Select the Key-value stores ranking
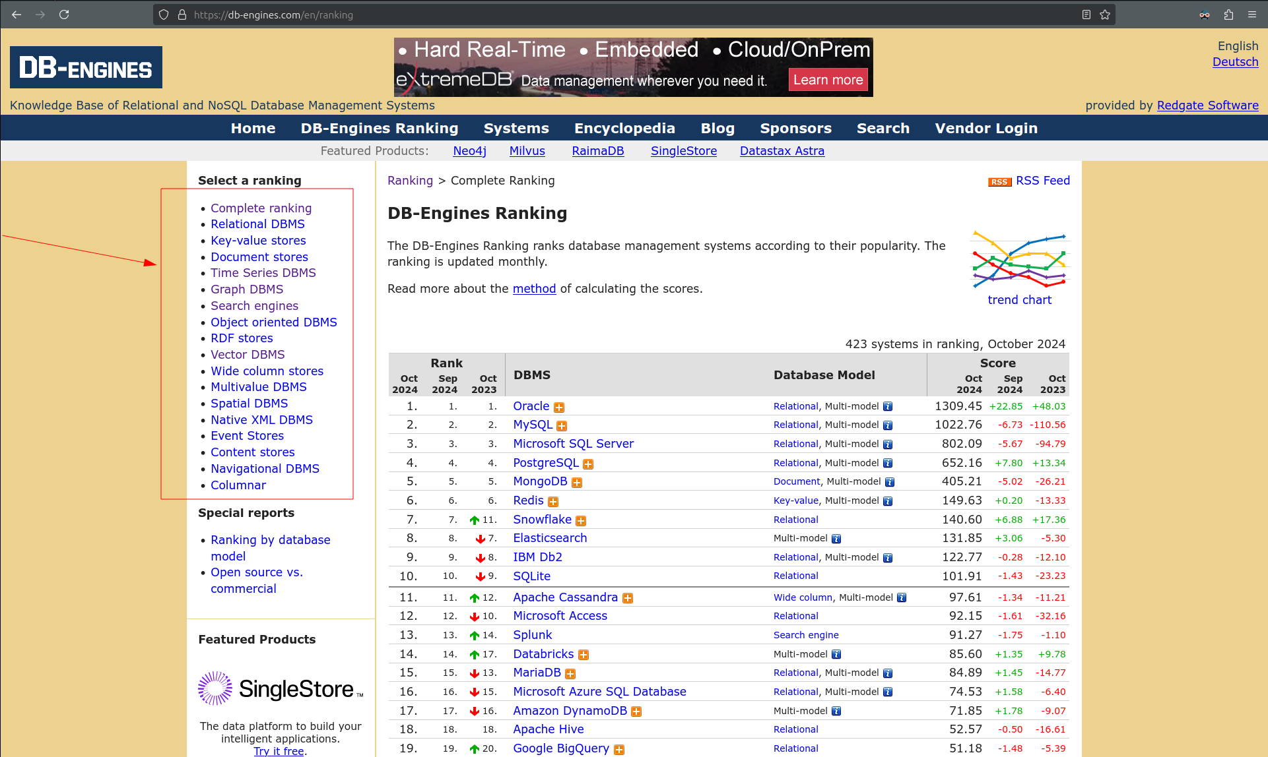 pos(258,241)
